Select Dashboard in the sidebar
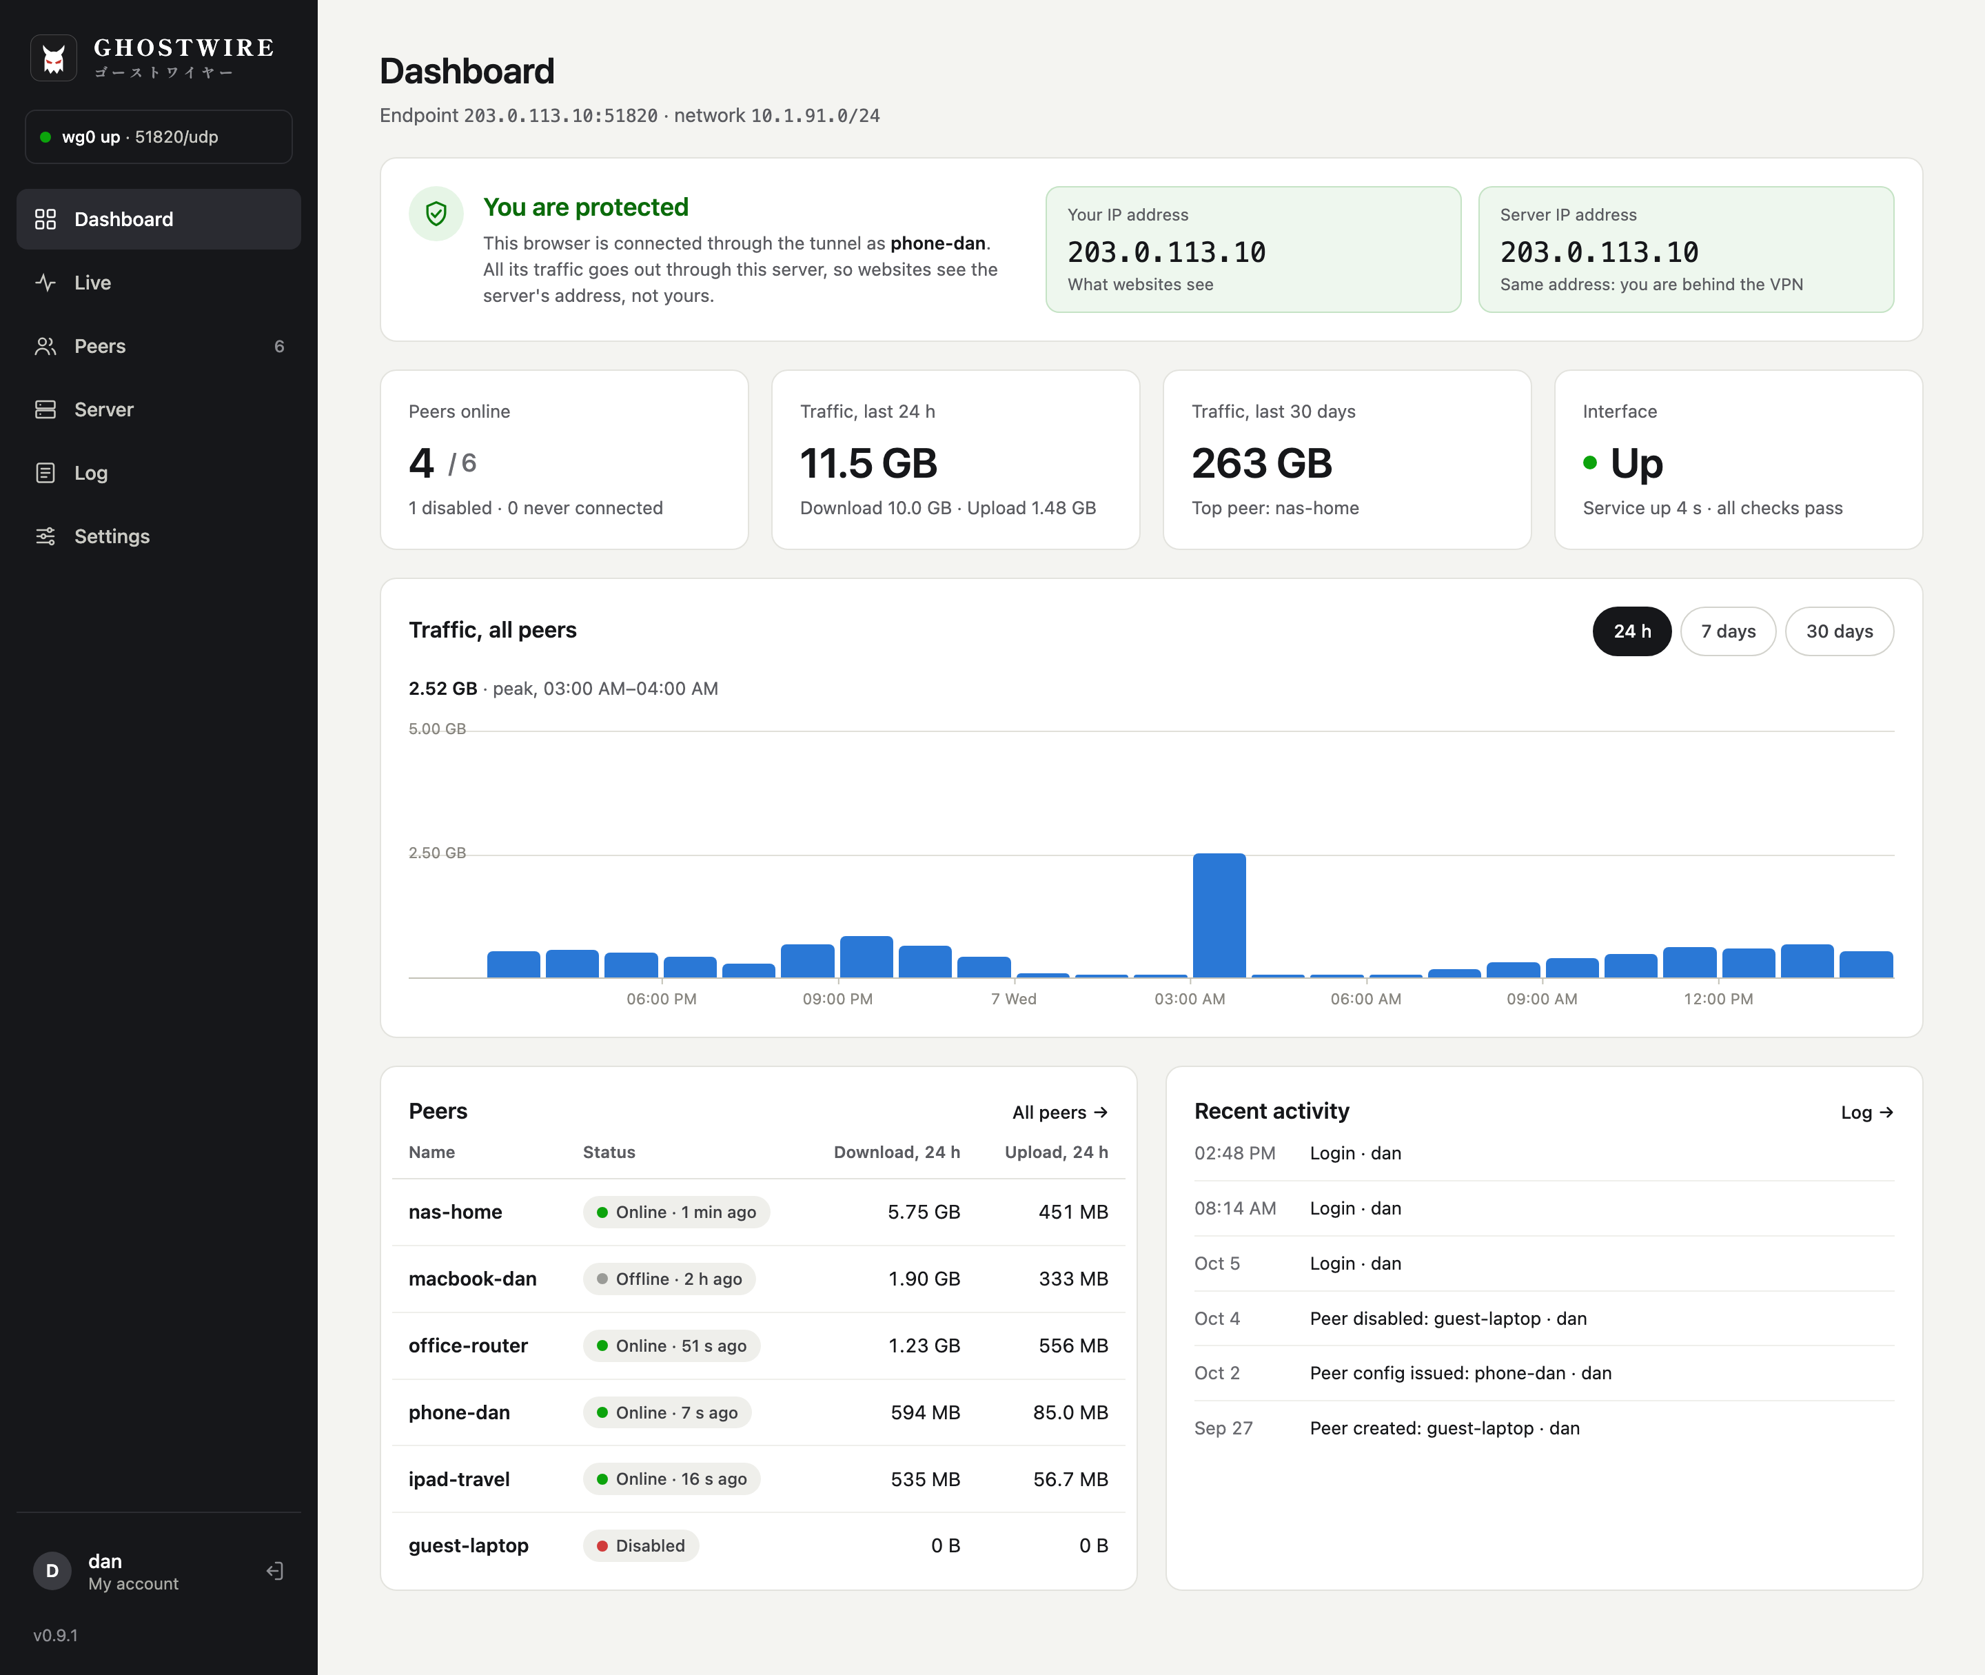 coord(159,219)
